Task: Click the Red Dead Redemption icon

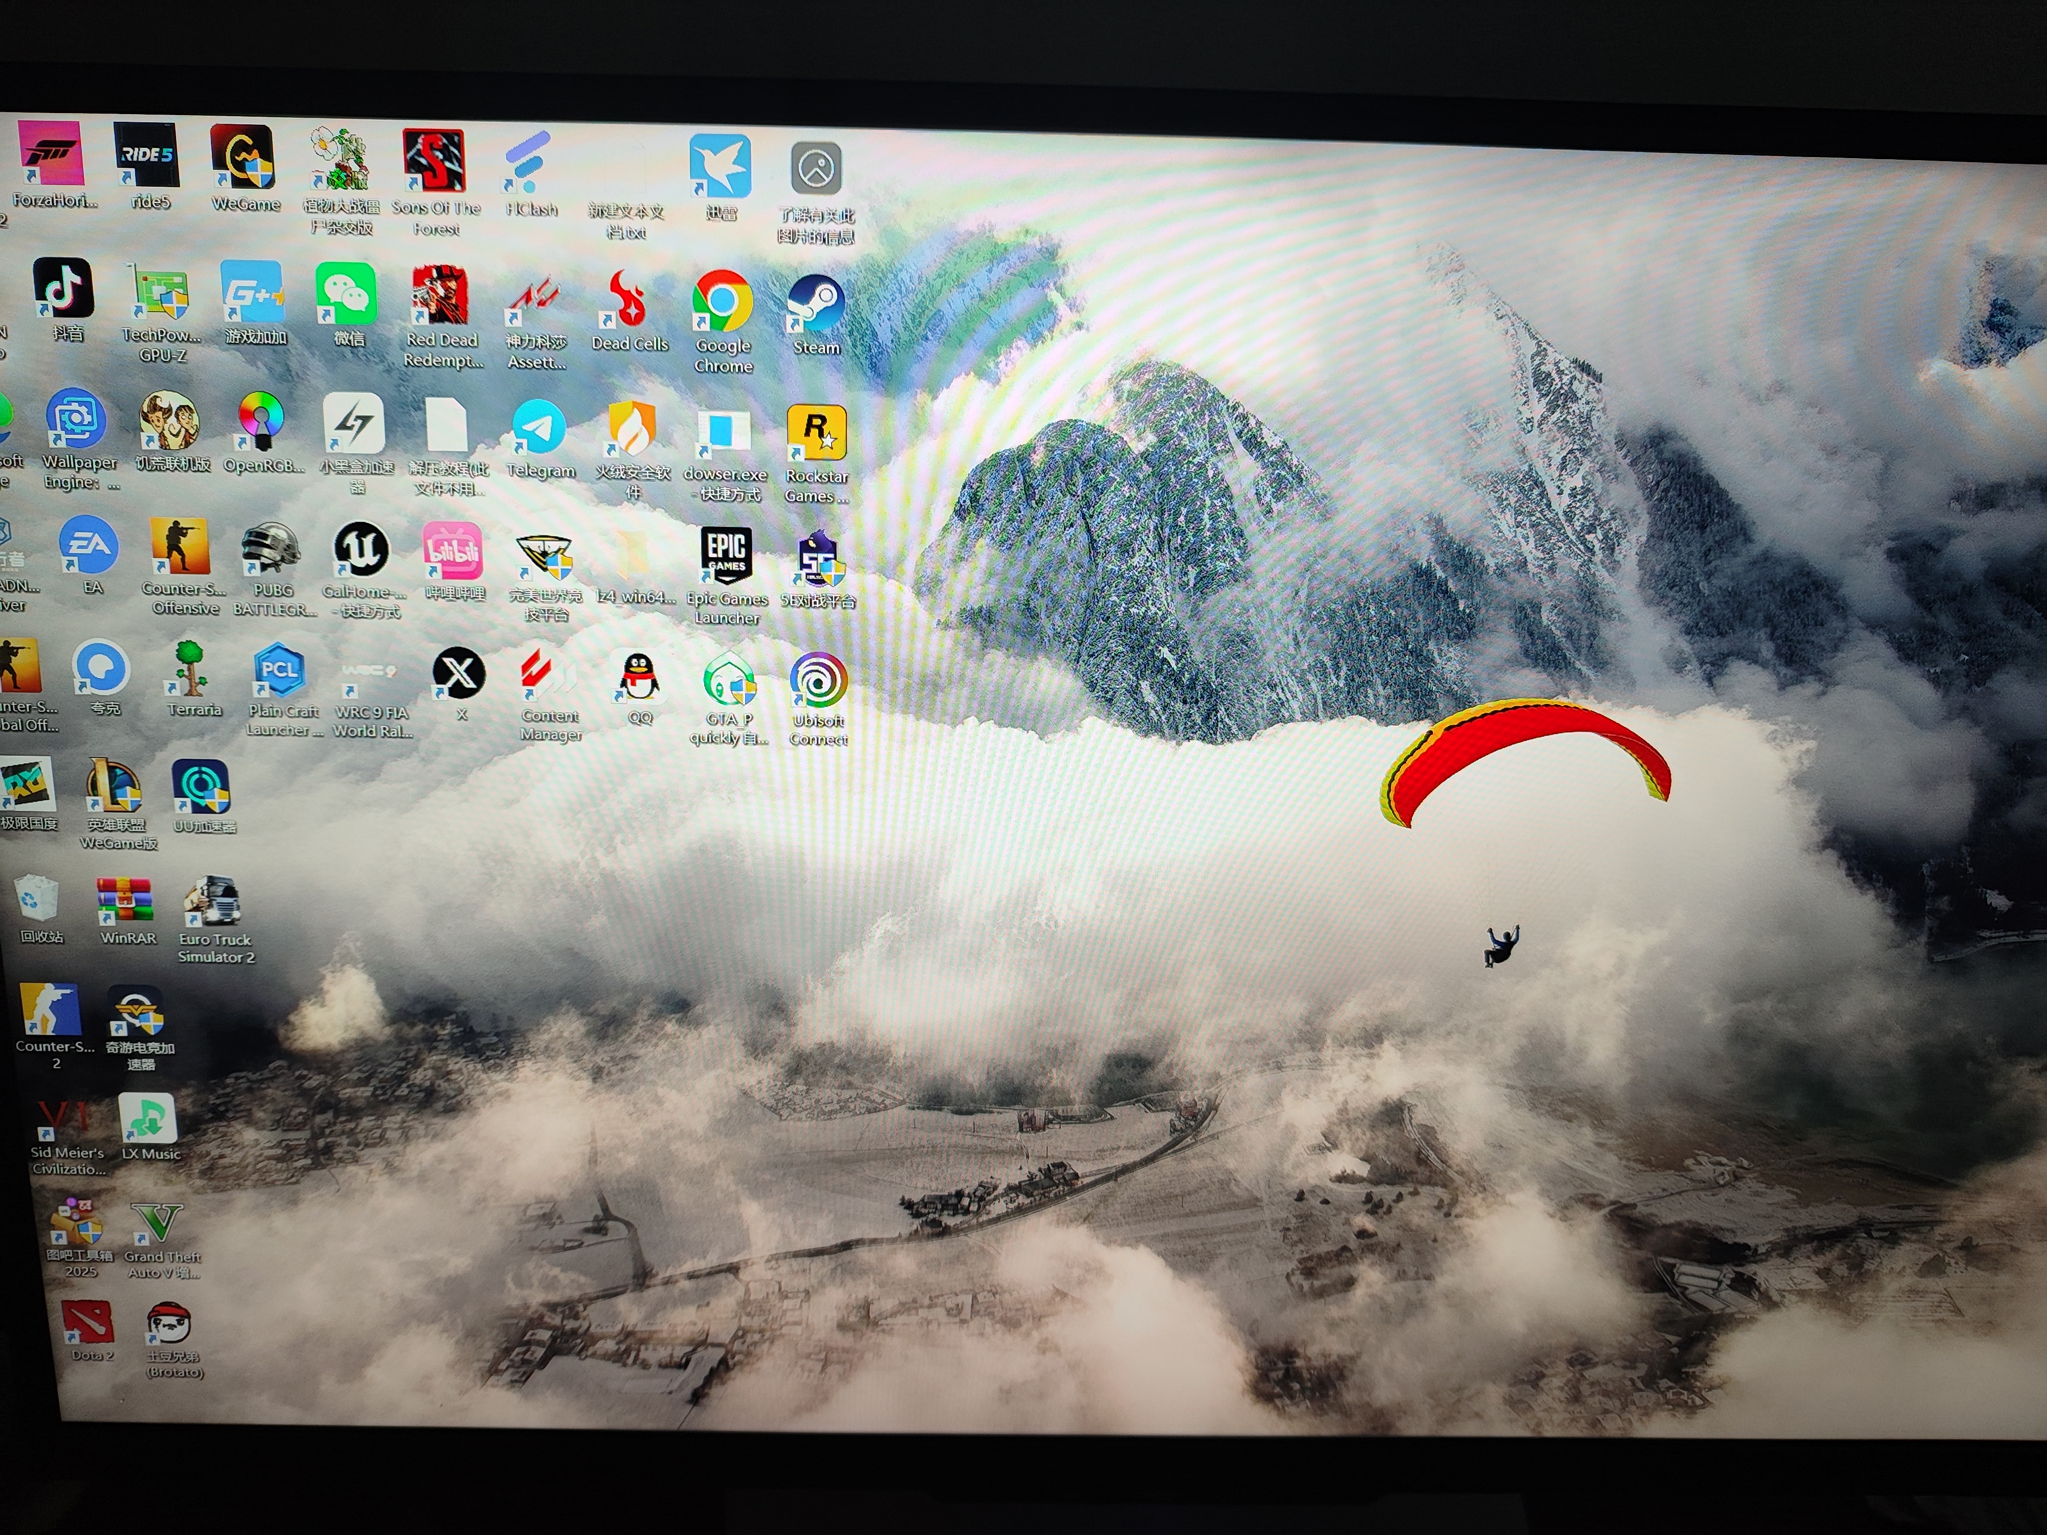Action: (x=440, y=295)
